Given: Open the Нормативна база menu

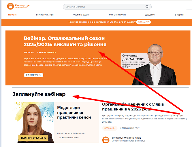Looking at the screenshot, I should pyautogui.click(x=117, y=15).
